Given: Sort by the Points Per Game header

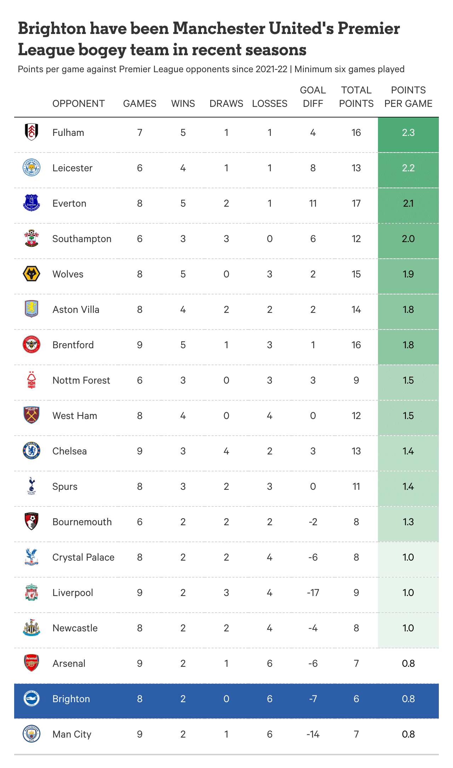Looking at the screenshot, I should [x=408, y=97].
